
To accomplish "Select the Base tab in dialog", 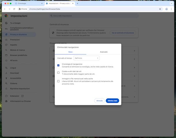I will point(70,52).
